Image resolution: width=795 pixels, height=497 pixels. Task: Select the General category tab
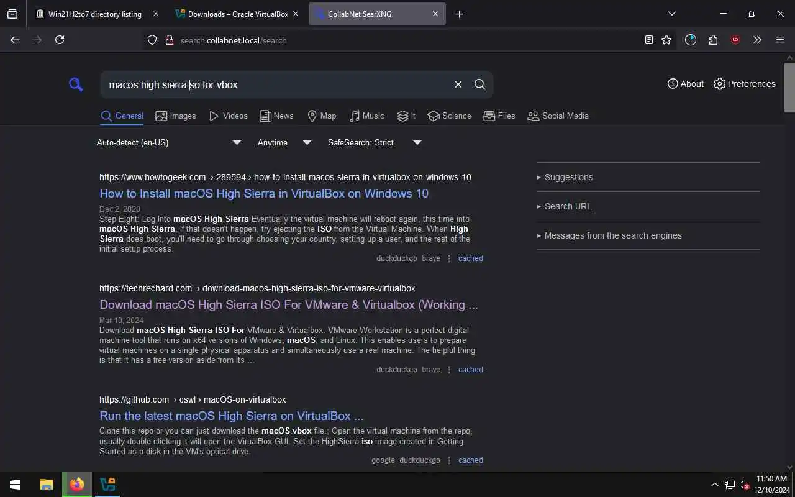click(x=122, y=116)
